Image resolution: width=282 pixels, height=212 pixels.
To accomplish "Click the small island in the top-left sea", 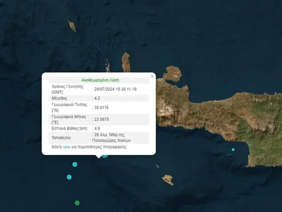I will point(72,25).
